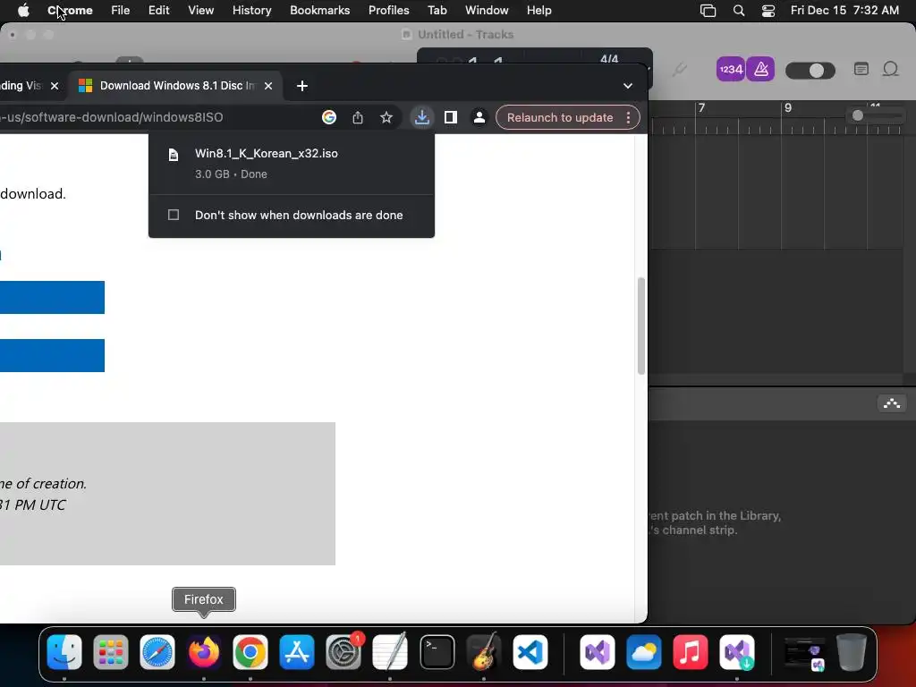Bookmark this page with the star icon
This screenshot has height=687, width=916.
point(386,117)
